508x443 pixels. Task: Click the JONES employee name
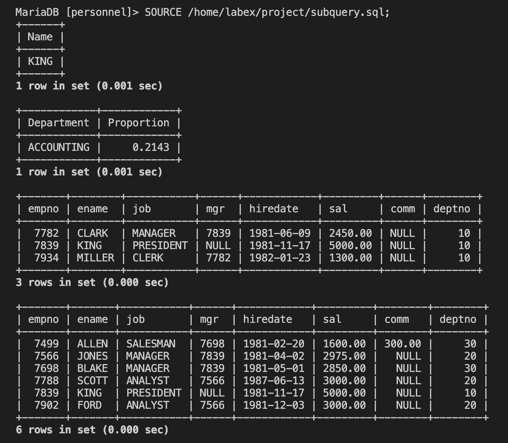(x=93, y=356)
